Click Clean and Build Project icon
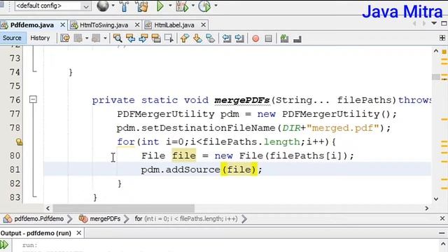448x252 pixels. pos(142,6)
